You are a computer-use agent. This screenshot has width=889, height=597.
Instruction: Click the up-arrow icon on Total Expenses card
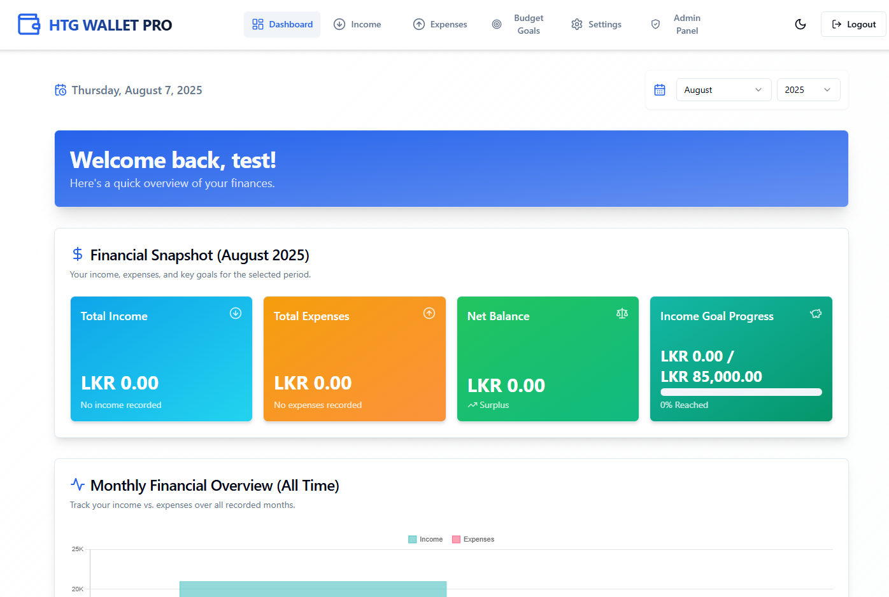(x=429, y=313)
